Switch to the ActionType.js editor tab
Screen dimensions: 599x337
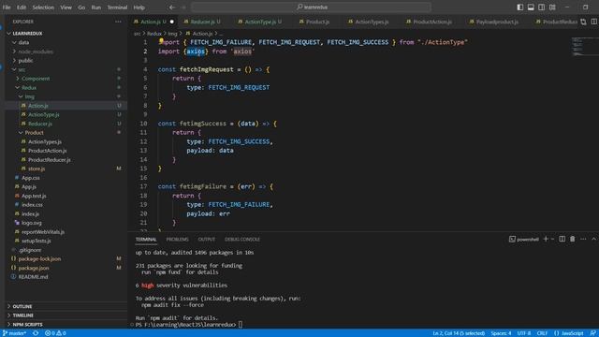coord(260,22)
